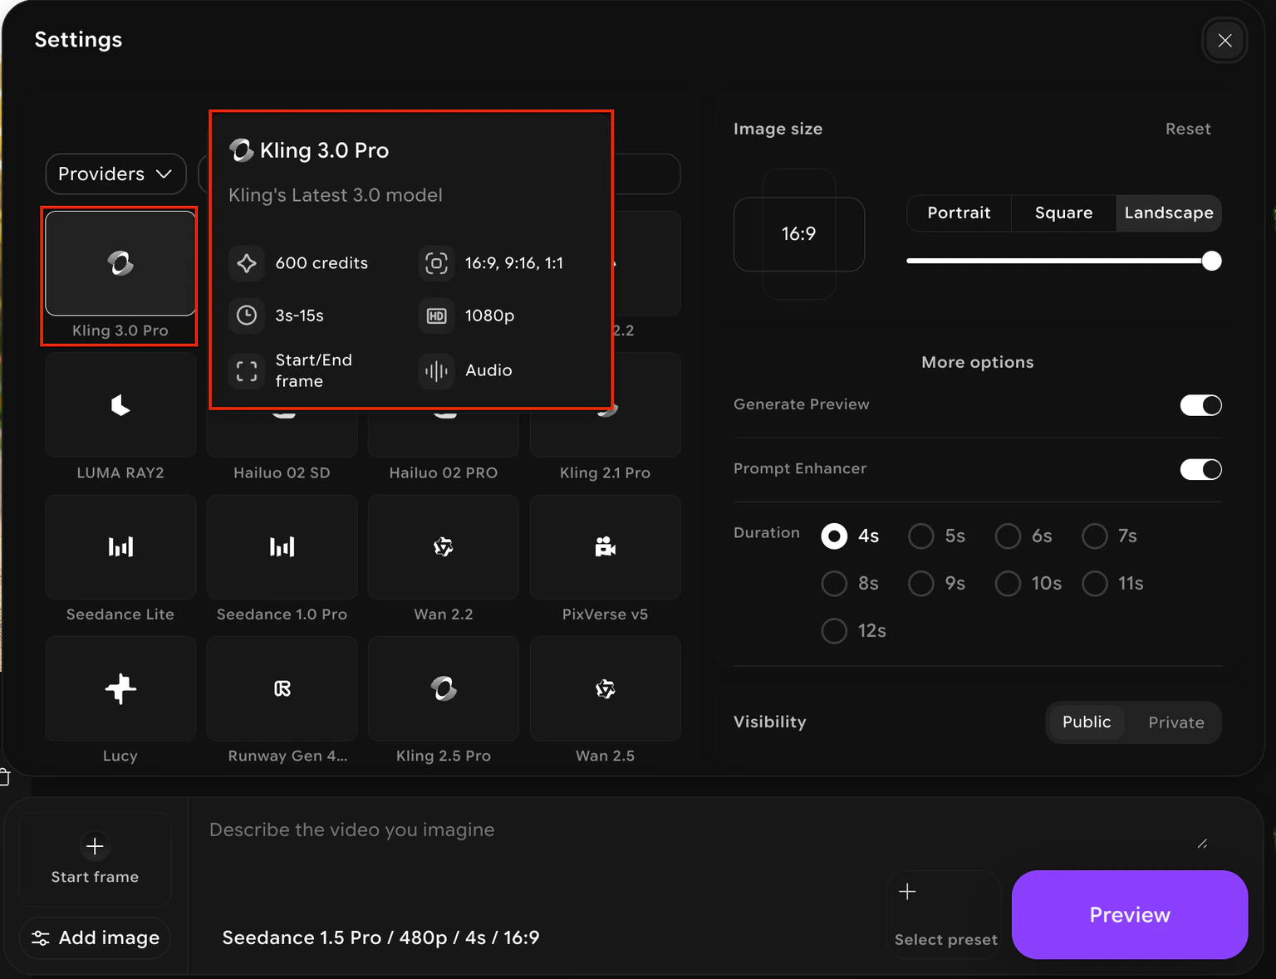
Task: Click the Start frame upload box
Action: (x=95, y=859)
